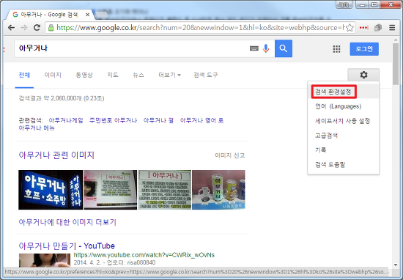Open the gray extension icon beside the menu

coord(378,28)
